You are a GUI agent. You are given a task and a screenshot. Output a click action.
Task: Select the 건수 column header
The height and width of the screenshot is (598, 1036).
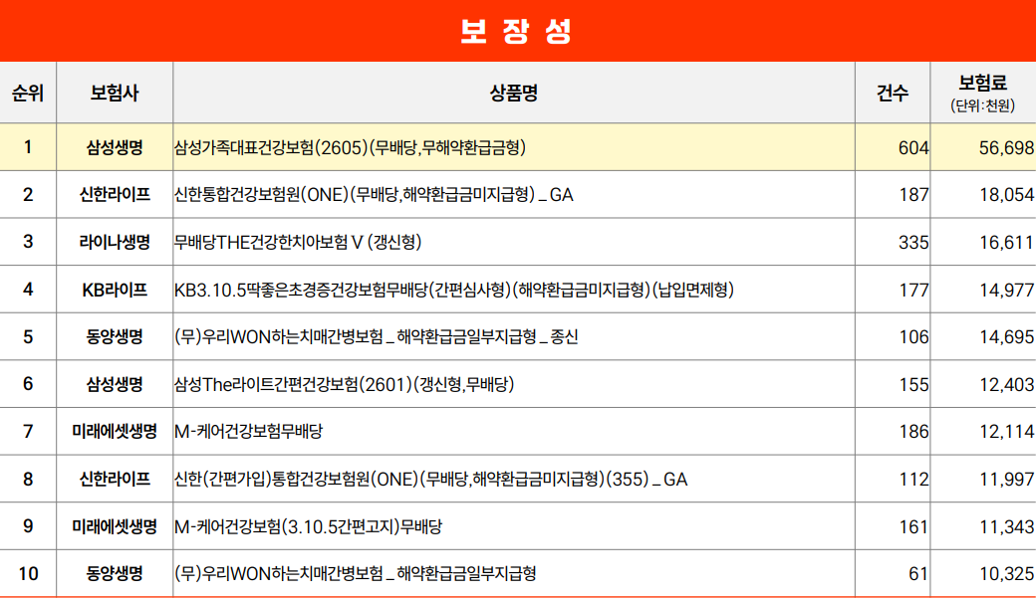893,93
